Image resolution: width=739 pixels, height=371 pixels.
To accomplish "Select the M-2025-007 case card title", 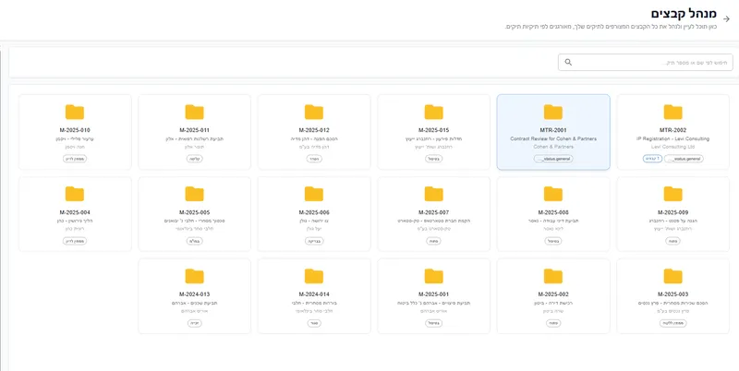I will [x=433, y=212].
